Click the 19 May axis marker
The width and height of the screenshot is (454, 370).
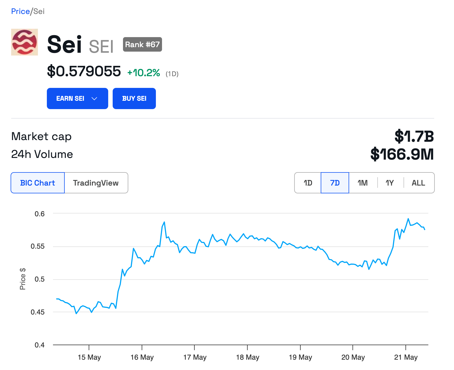coord(300,357)
